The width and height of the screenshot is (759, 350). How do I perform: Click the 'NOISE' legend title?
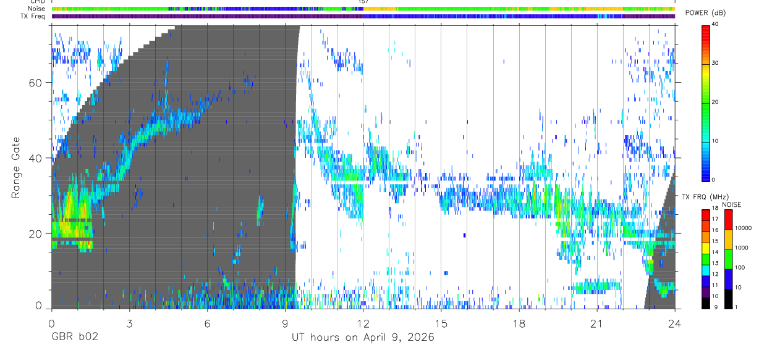click(732, 204)
